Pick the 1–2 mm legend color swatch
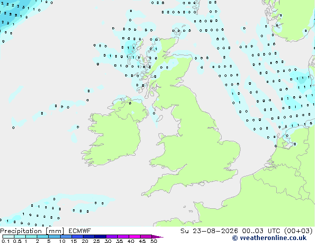This screenshot has height=243, width=315. click(x=31, y=237)
